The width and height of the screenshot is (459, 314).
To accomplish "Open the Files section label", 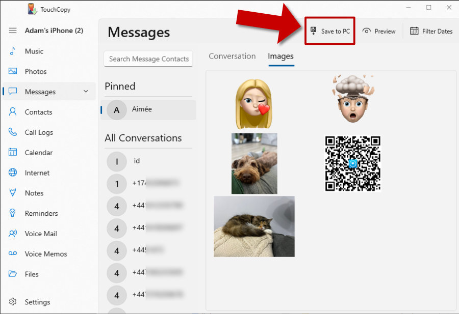I will coord(32,274).
